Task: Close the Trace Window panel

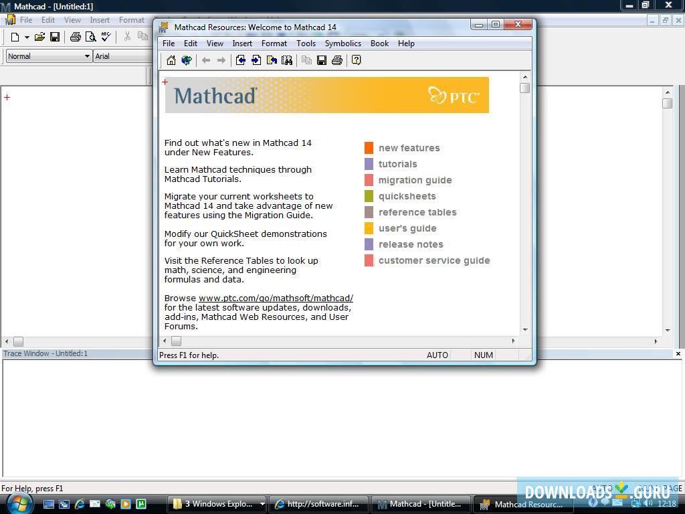Action: (x=678, y=353)
